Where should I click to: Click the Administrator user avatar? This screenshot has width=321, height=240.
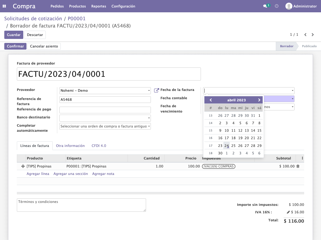pyautogui.click(x=289, y=6)
